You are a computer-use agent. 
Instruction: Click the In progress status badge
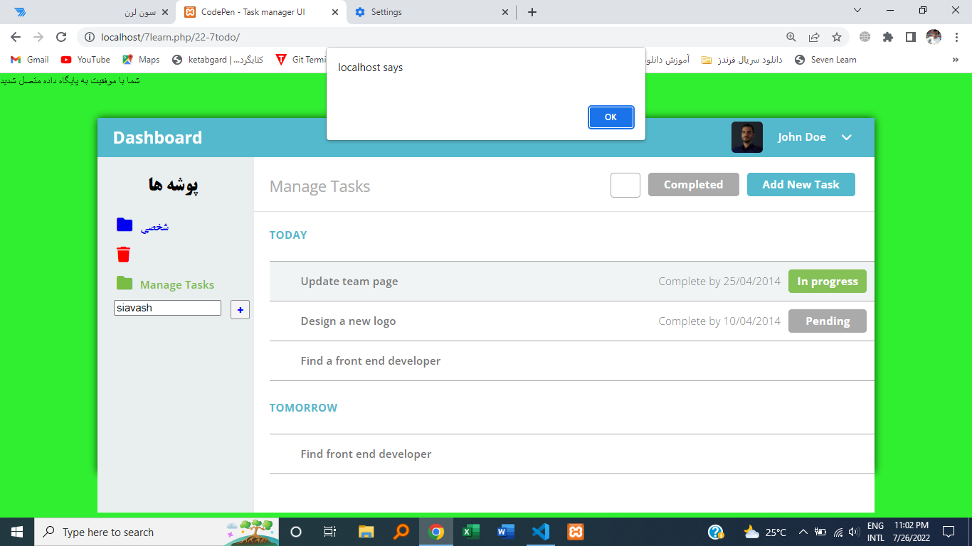tap(828, 282)
